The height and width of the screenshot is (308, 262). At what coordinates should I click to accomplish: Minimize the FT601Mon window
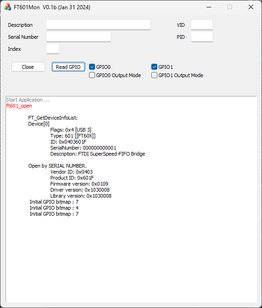(x=209, y=7)
